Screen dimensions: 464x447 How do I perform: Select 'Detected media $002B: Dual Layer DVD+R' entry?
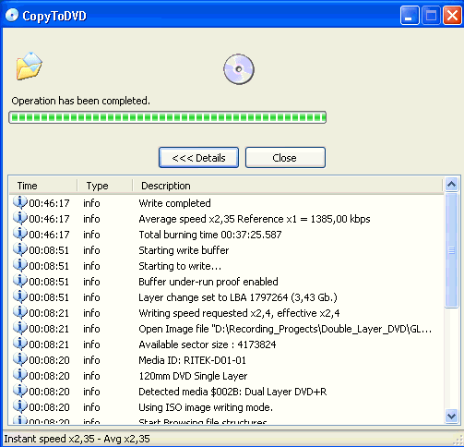click(226, 392)
